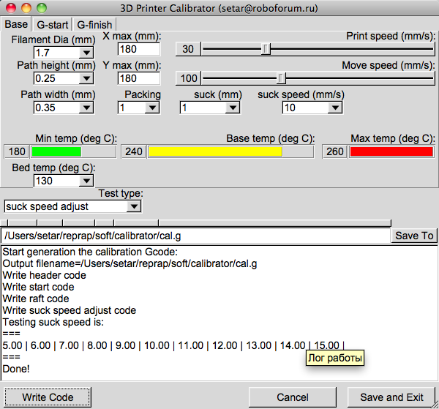Click the Print speed slider handle

tap(266, 49)
